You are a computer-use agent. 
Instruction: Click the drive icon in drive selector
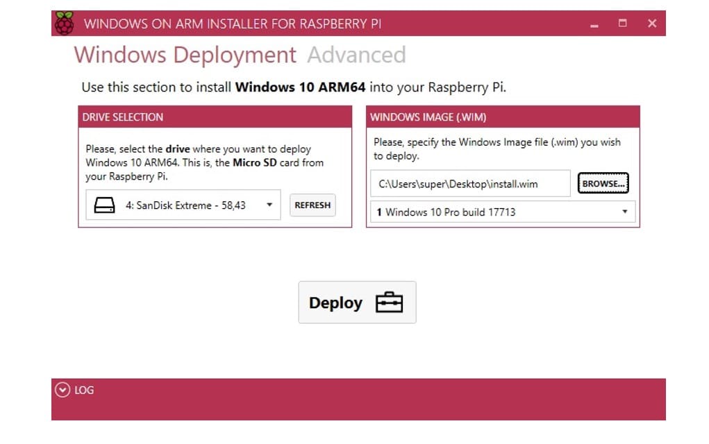[x=104, y=205]
